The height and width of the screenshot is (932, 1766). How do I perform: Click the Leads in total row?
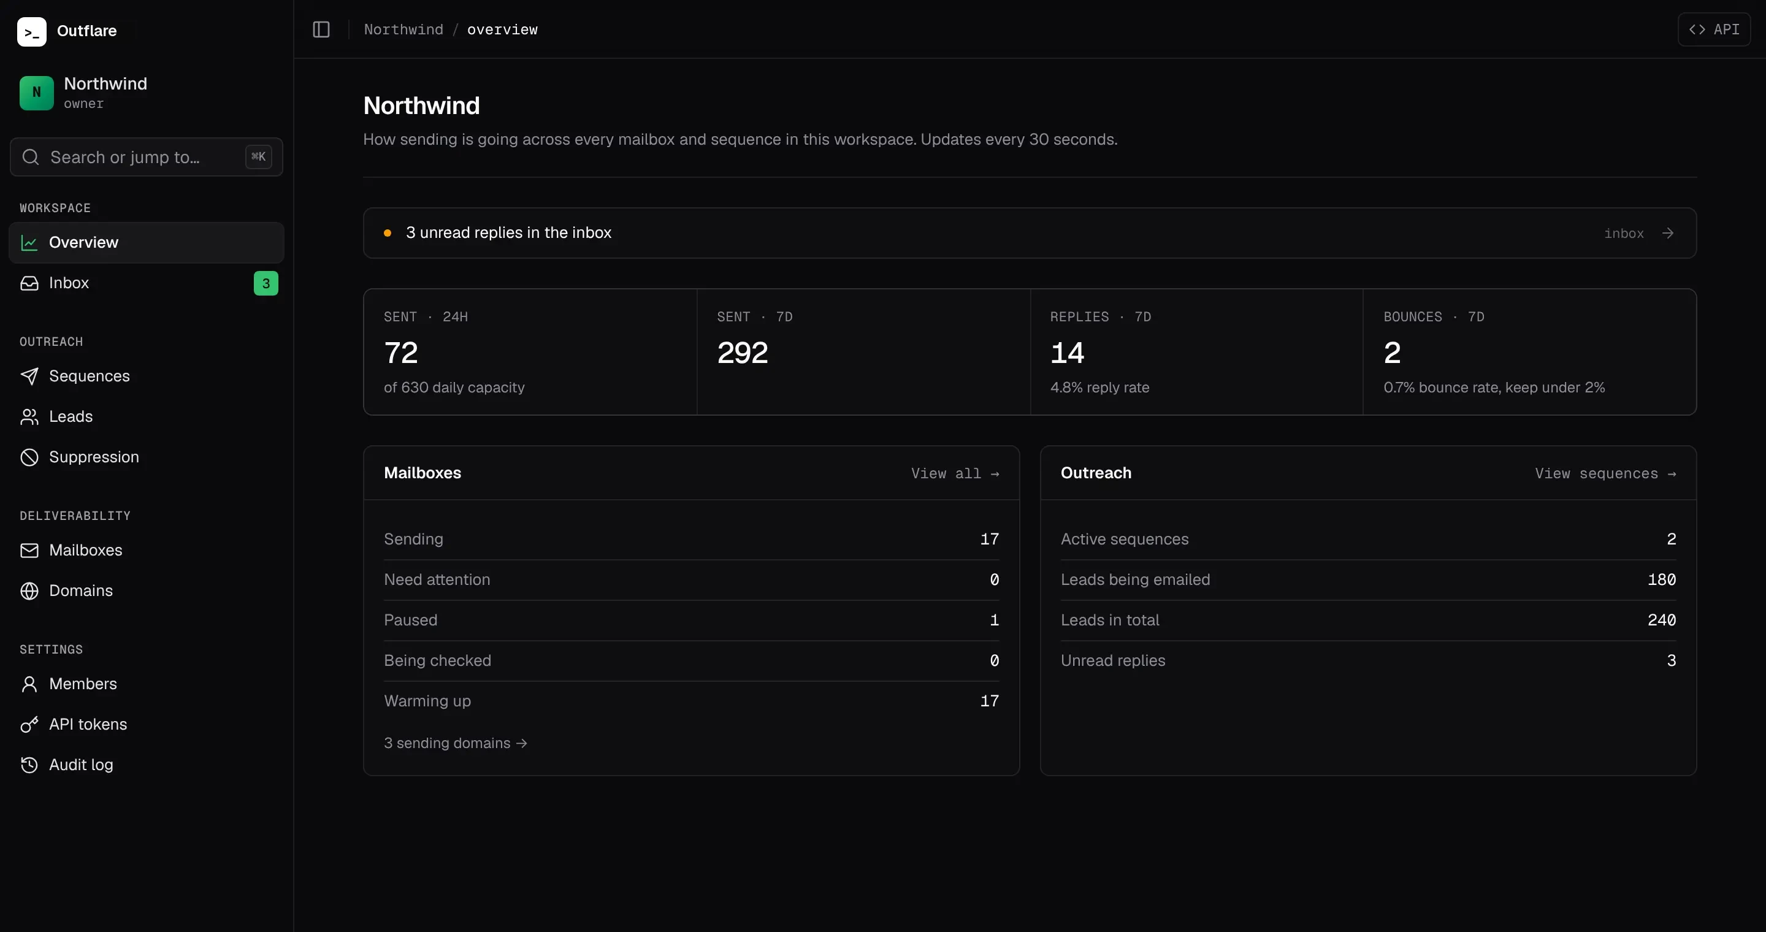pos(1367,620)
